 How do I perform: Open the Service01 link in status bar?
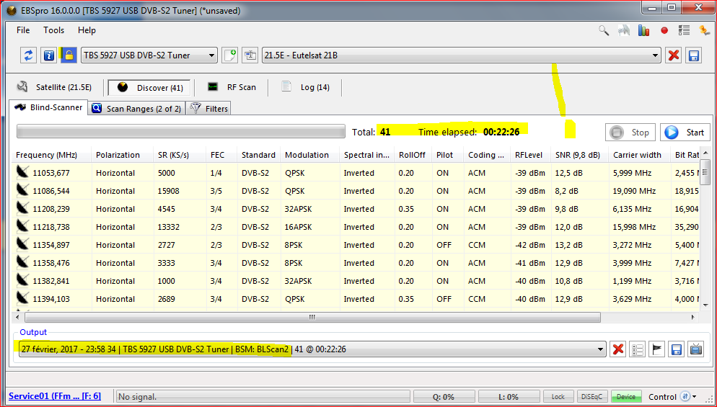point(55,396)
